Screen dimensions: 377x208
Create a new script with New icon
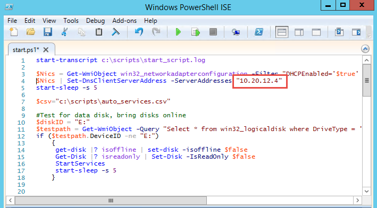point(13,32)
